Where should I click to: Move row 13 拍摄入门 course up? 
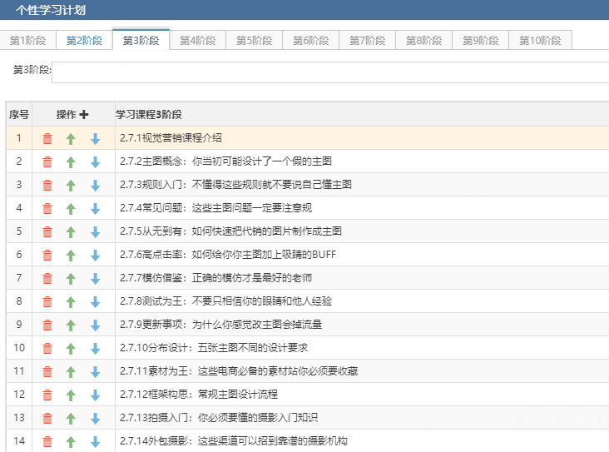(71, 419)
